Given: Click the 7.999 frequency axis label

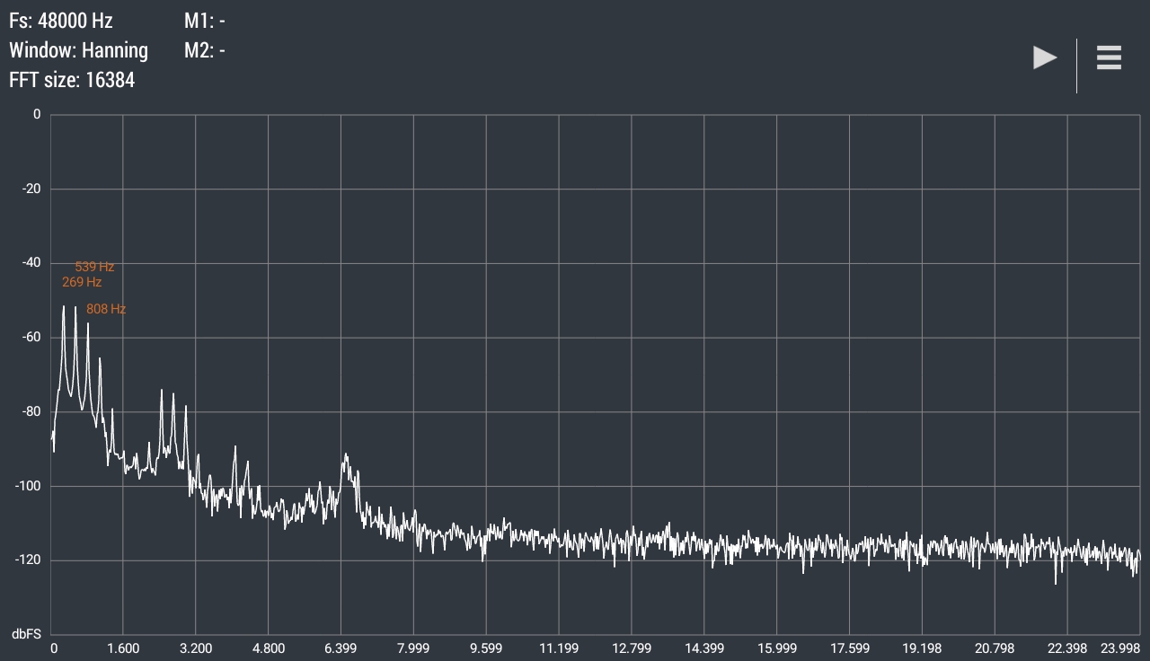Looking at the screenshot, I should (413, 648).
